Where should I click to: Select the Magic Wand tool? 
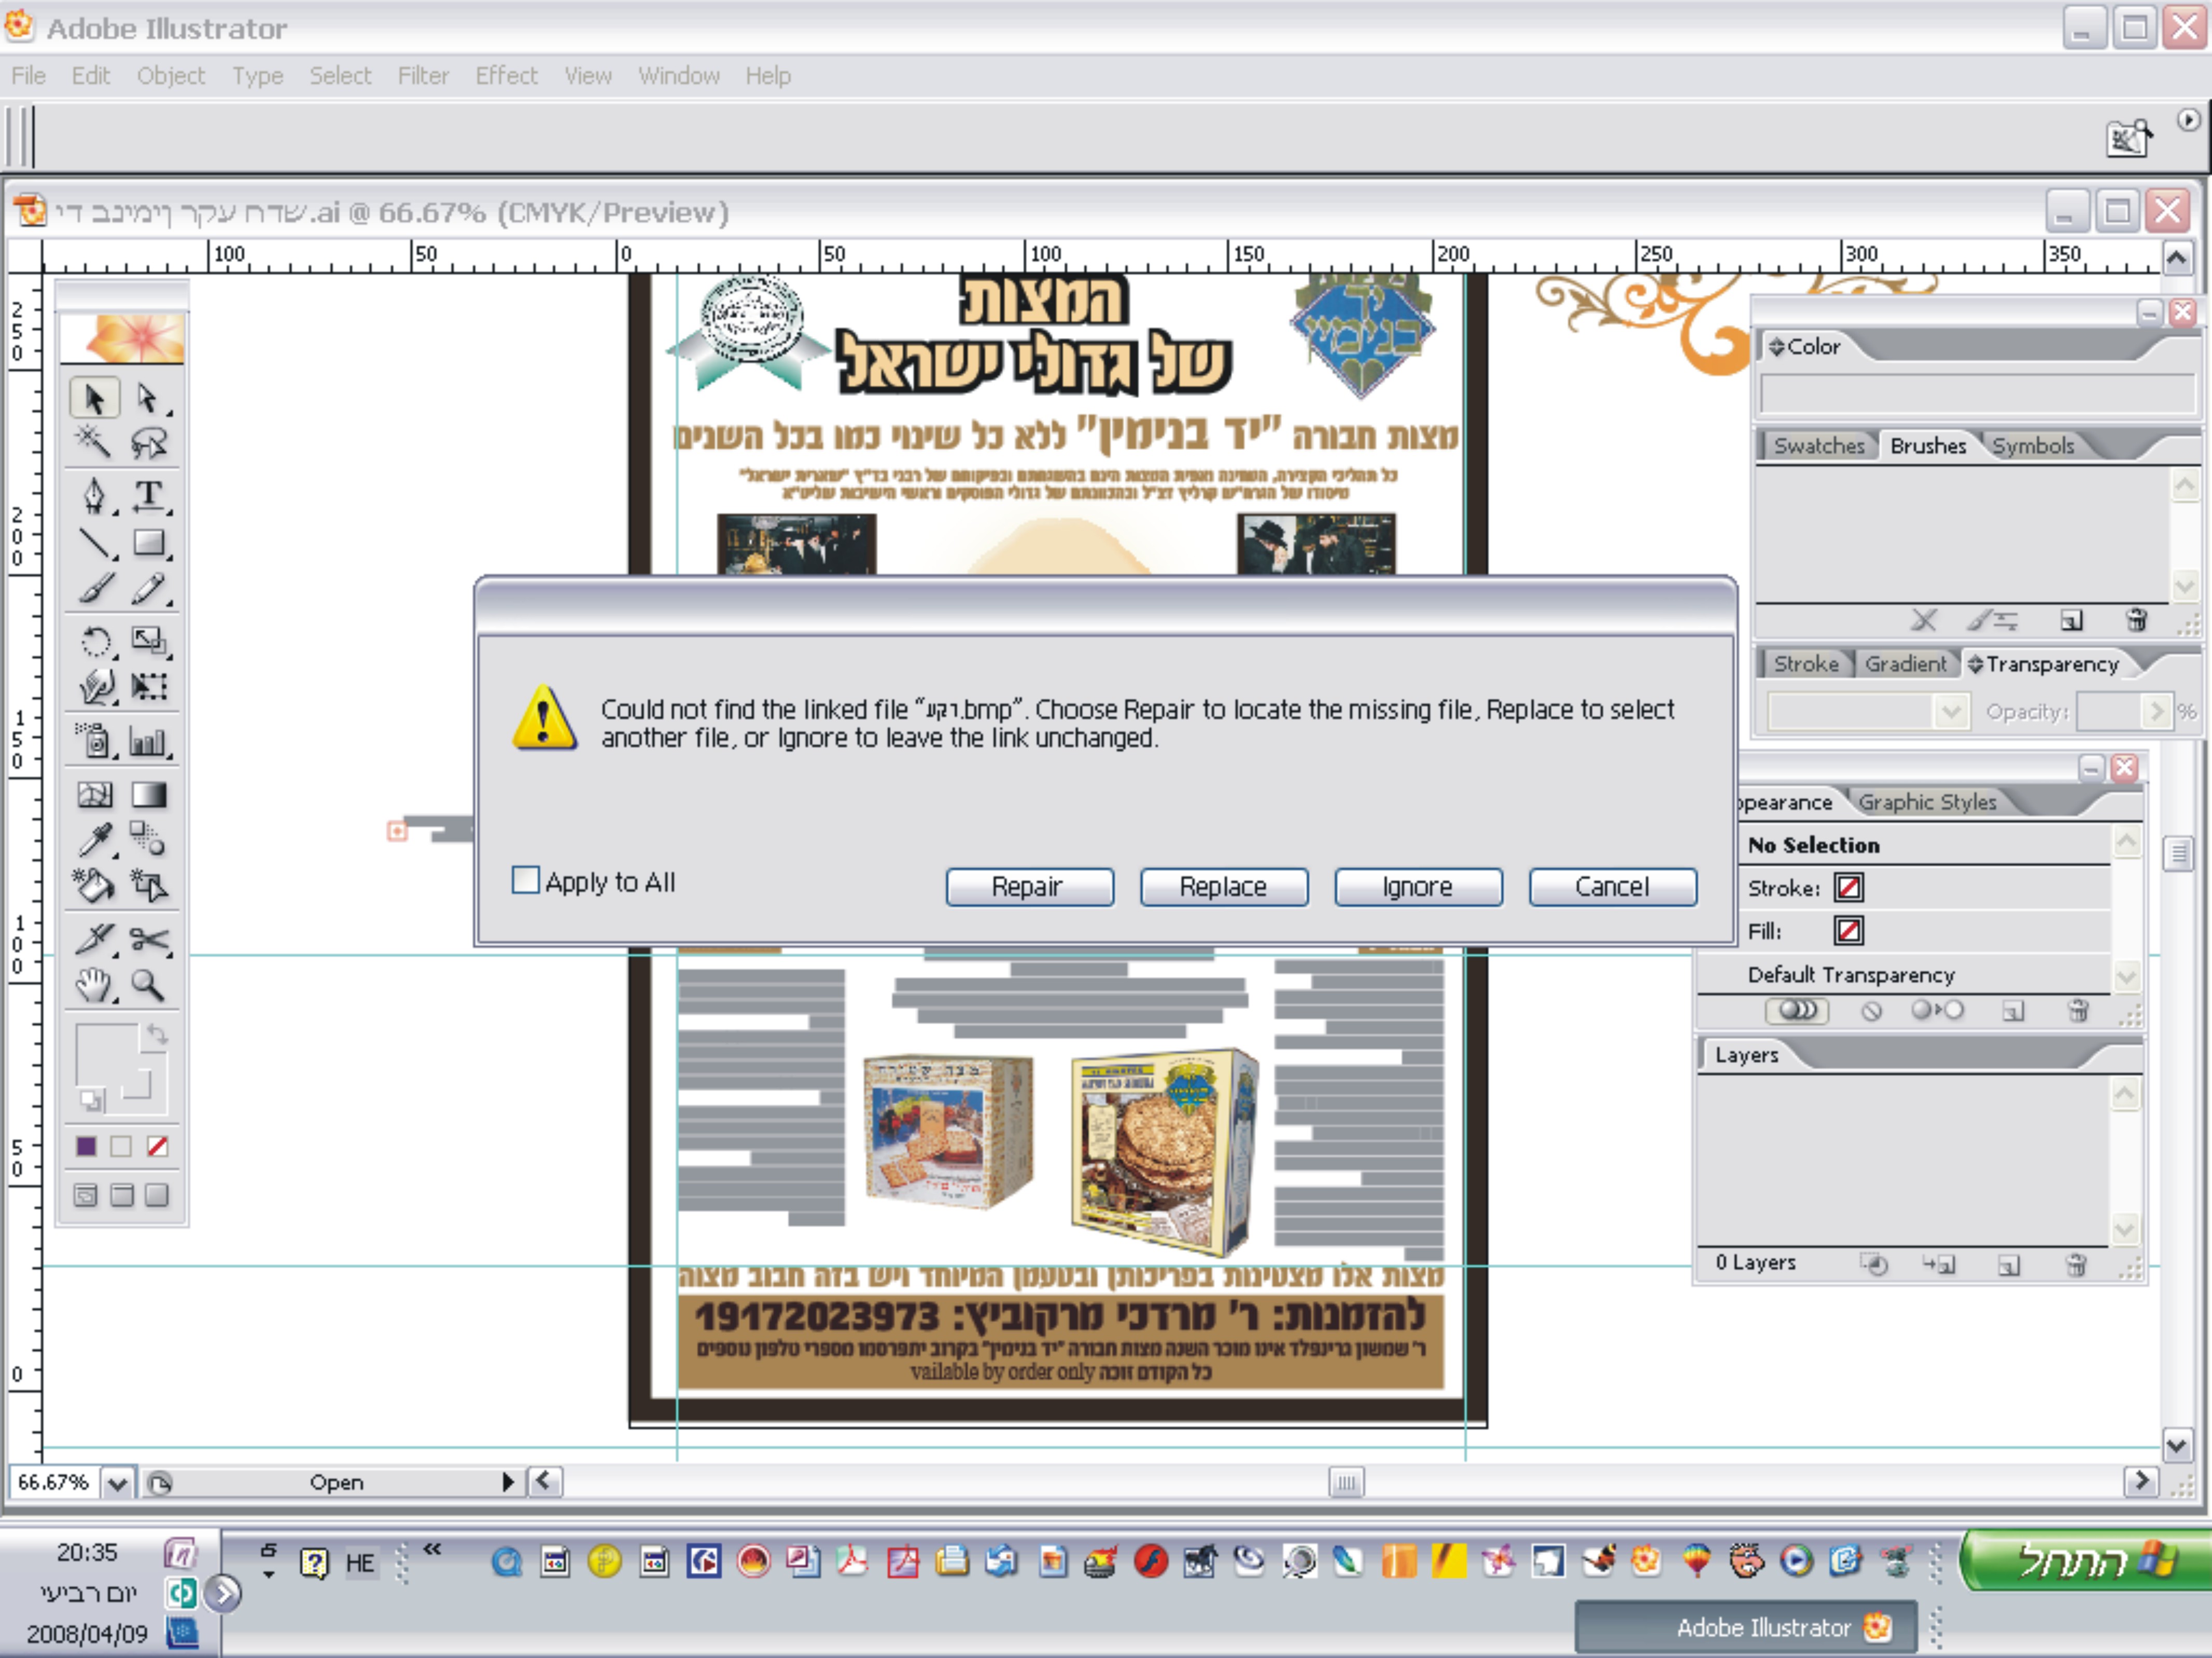pyautogui.click(x=94, y=442)
